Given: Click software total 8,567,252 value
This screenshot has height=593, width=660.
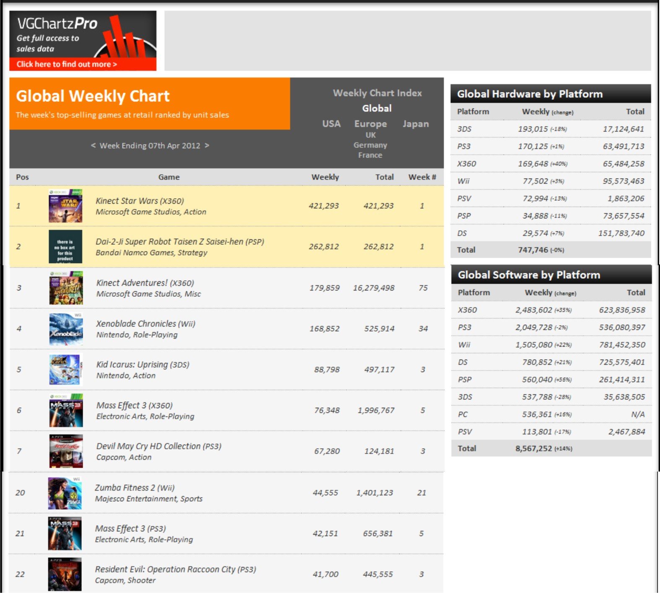Looking at the screenshot, I should click(534, 448).
